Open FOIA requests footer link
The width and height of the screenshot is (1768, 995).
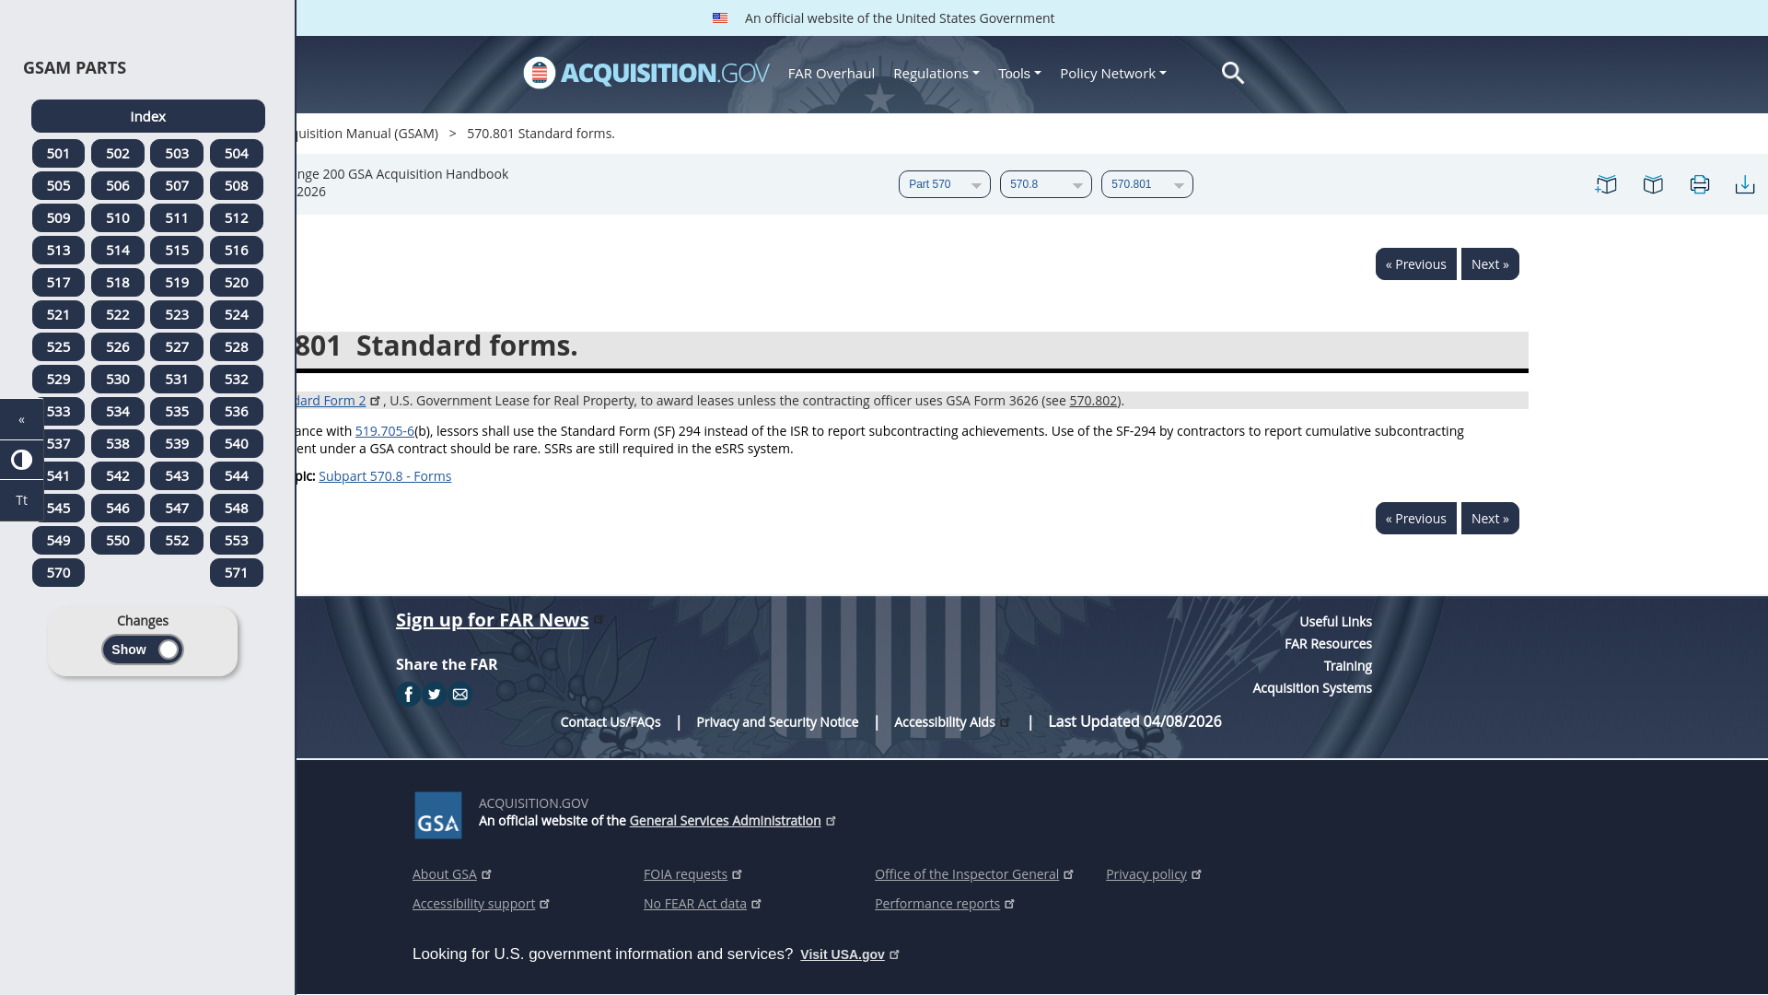point(685,874)
